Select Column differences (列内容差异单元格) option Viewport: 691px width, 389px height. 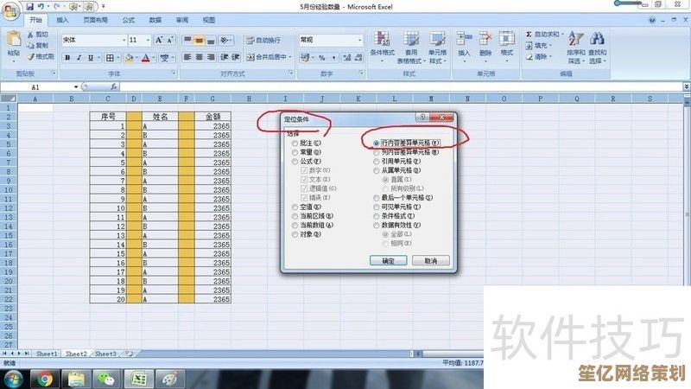376,152
